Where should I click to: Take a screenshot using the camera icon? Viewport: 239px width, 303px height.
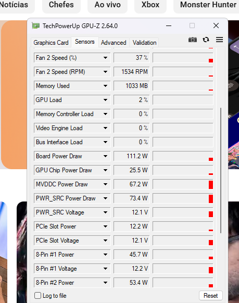point(193,40)
